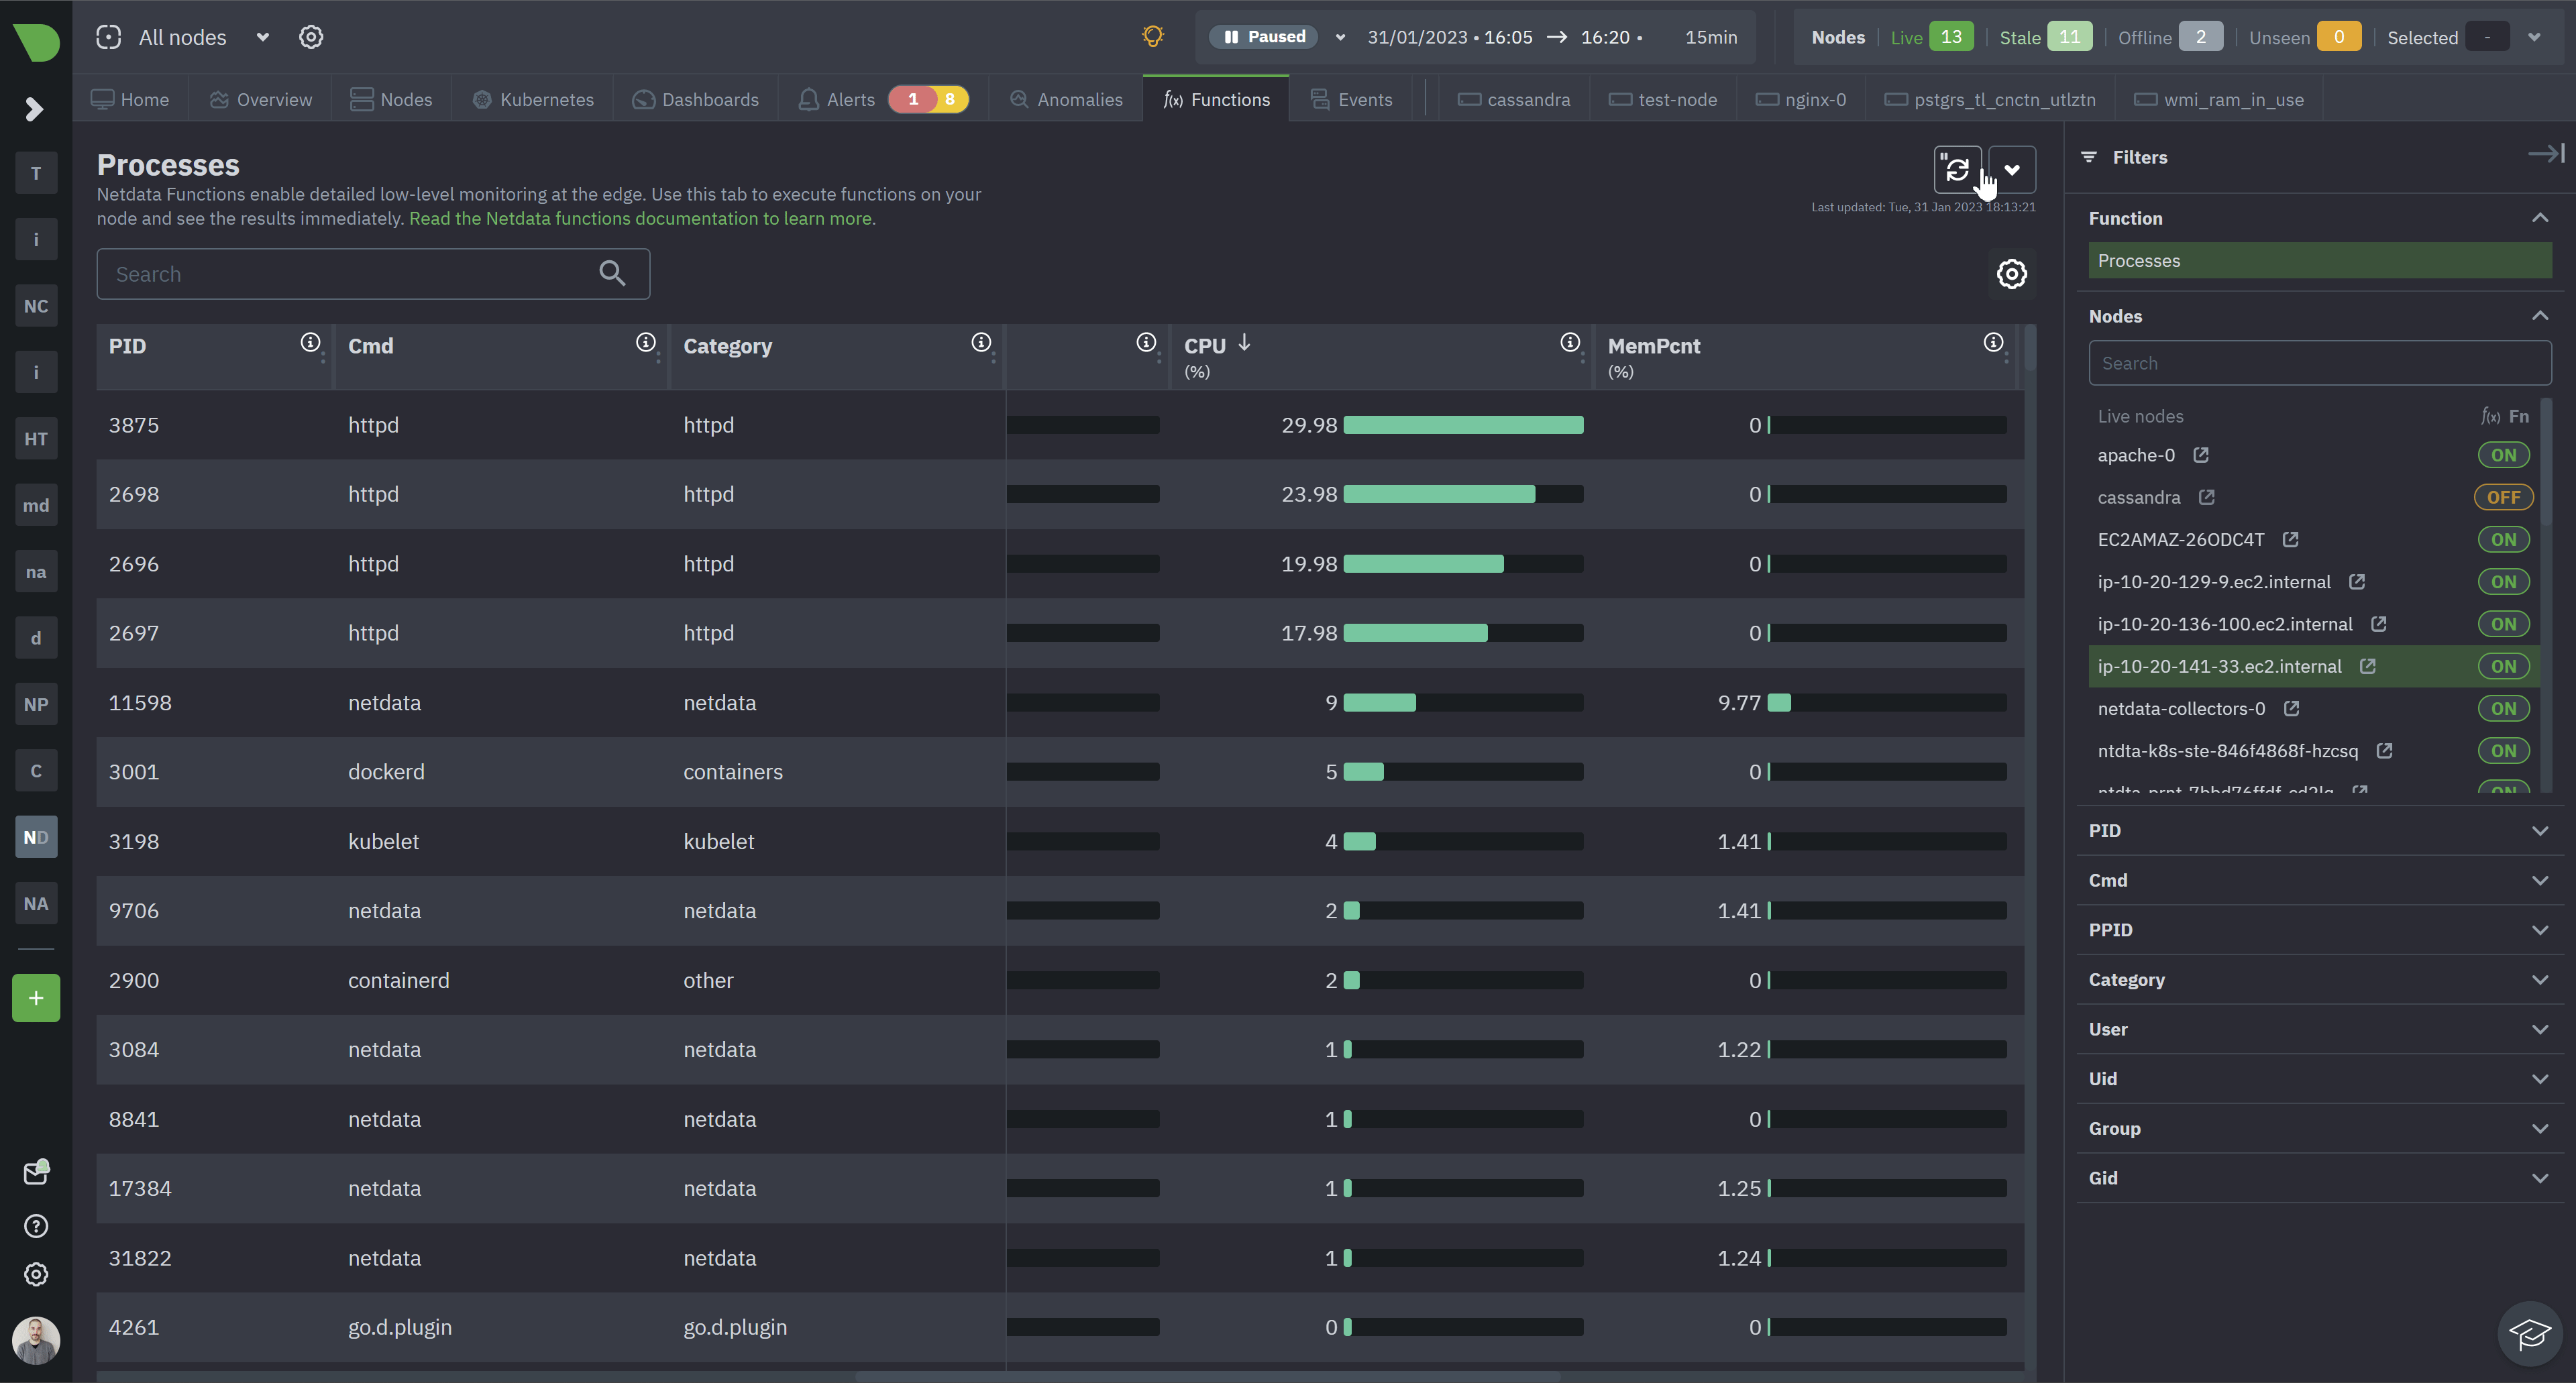Image resolution: width=2576 pixels, height=1383 pixels.
Task: Click the Paused playback button
Action: coord(1265,37)
